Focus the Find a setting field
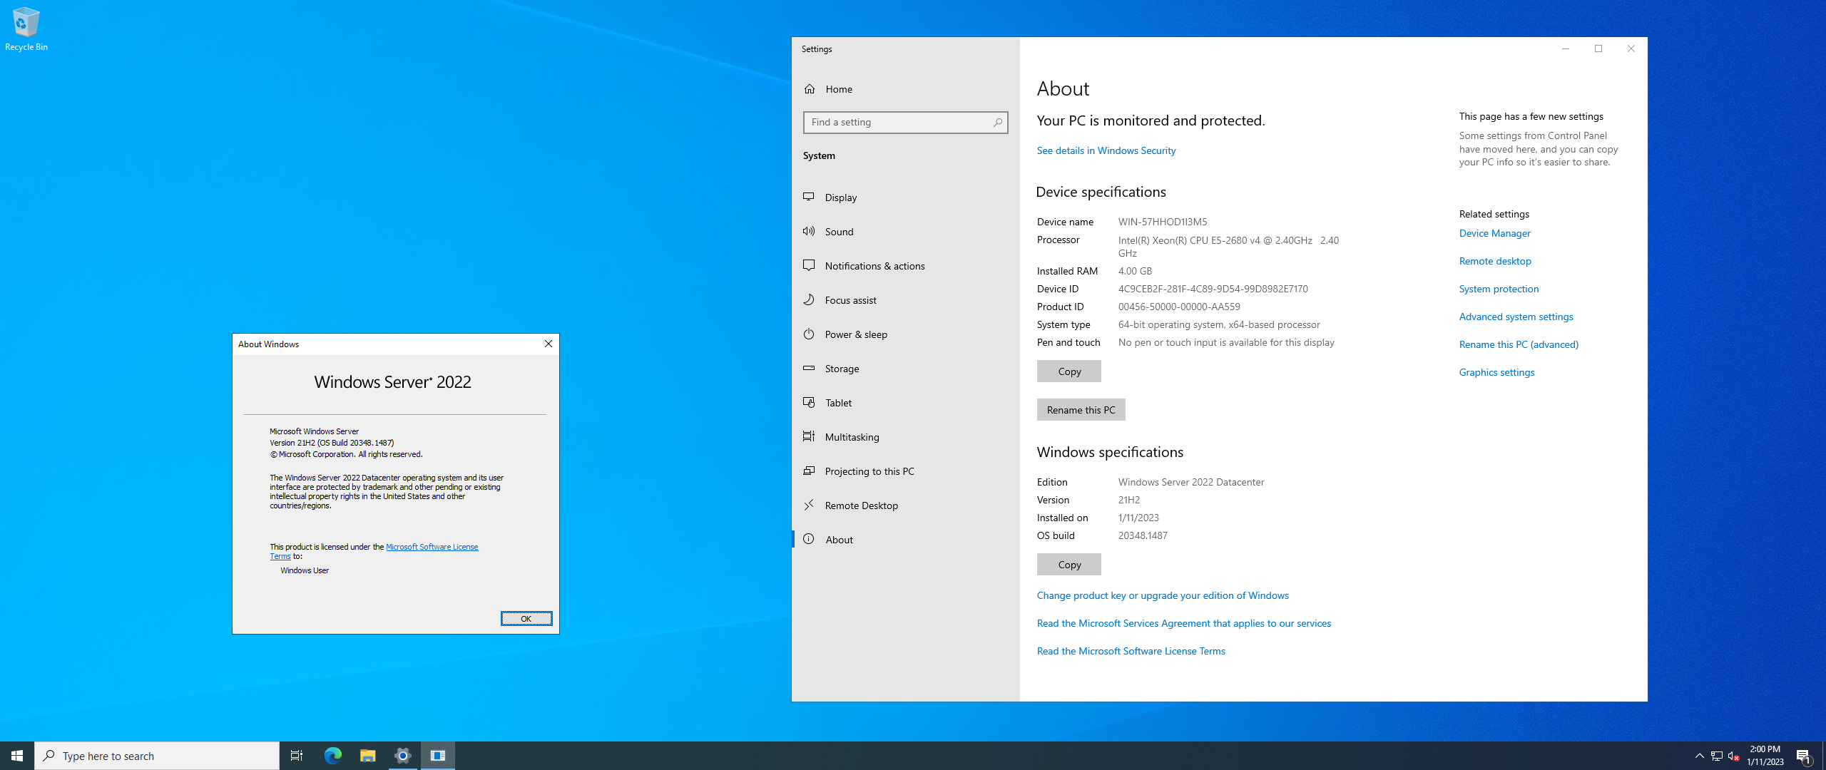This screenshot has width=1826, height=770. (905, 123)
